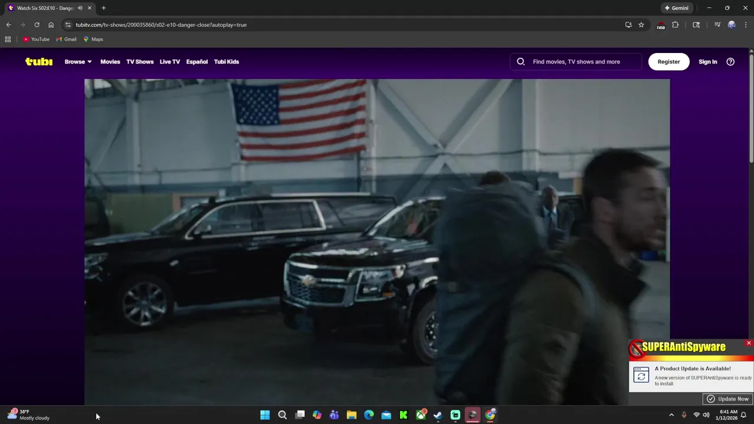
Task: Open the TV Shows section
Action: point(140,62)
